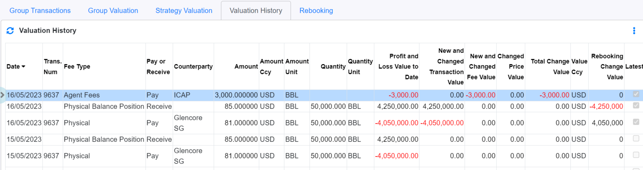Click the Rebooking Change Value column header
Image resolution: width=643 pixels, height=170 pixels.
point(607,66)
